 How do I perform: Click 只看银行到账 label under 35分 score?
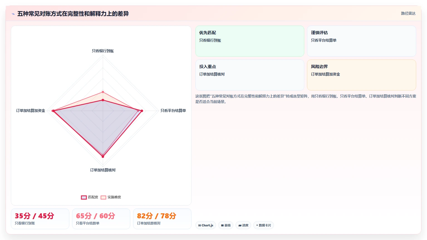[25, 223]
